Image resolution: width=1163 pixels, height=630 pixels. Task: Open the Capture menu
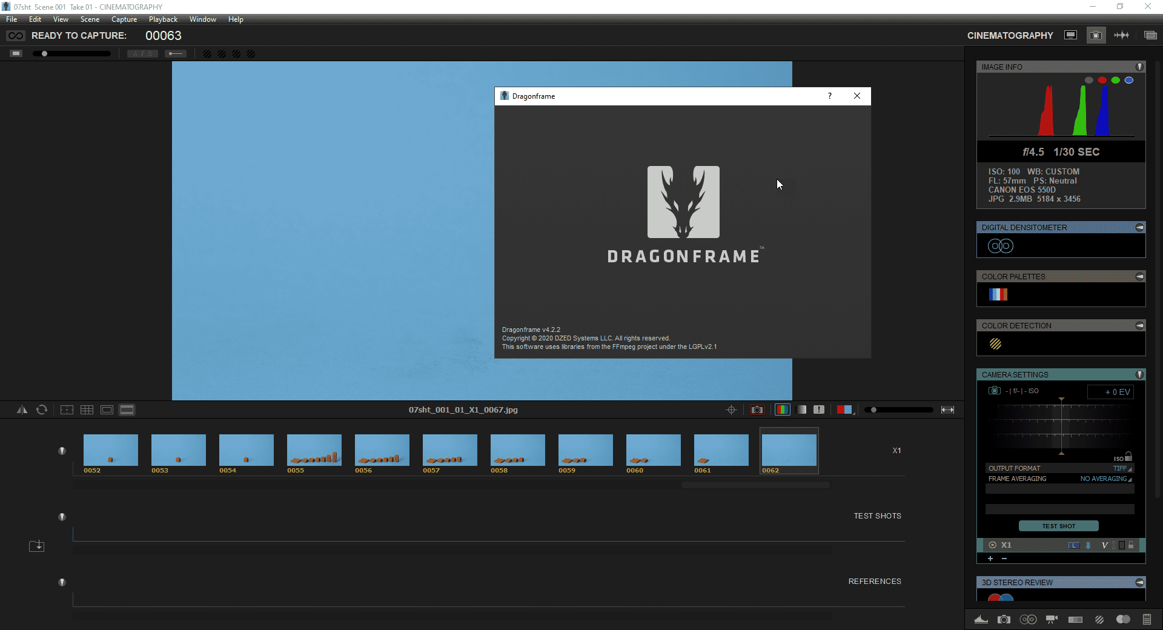[124, 19]
